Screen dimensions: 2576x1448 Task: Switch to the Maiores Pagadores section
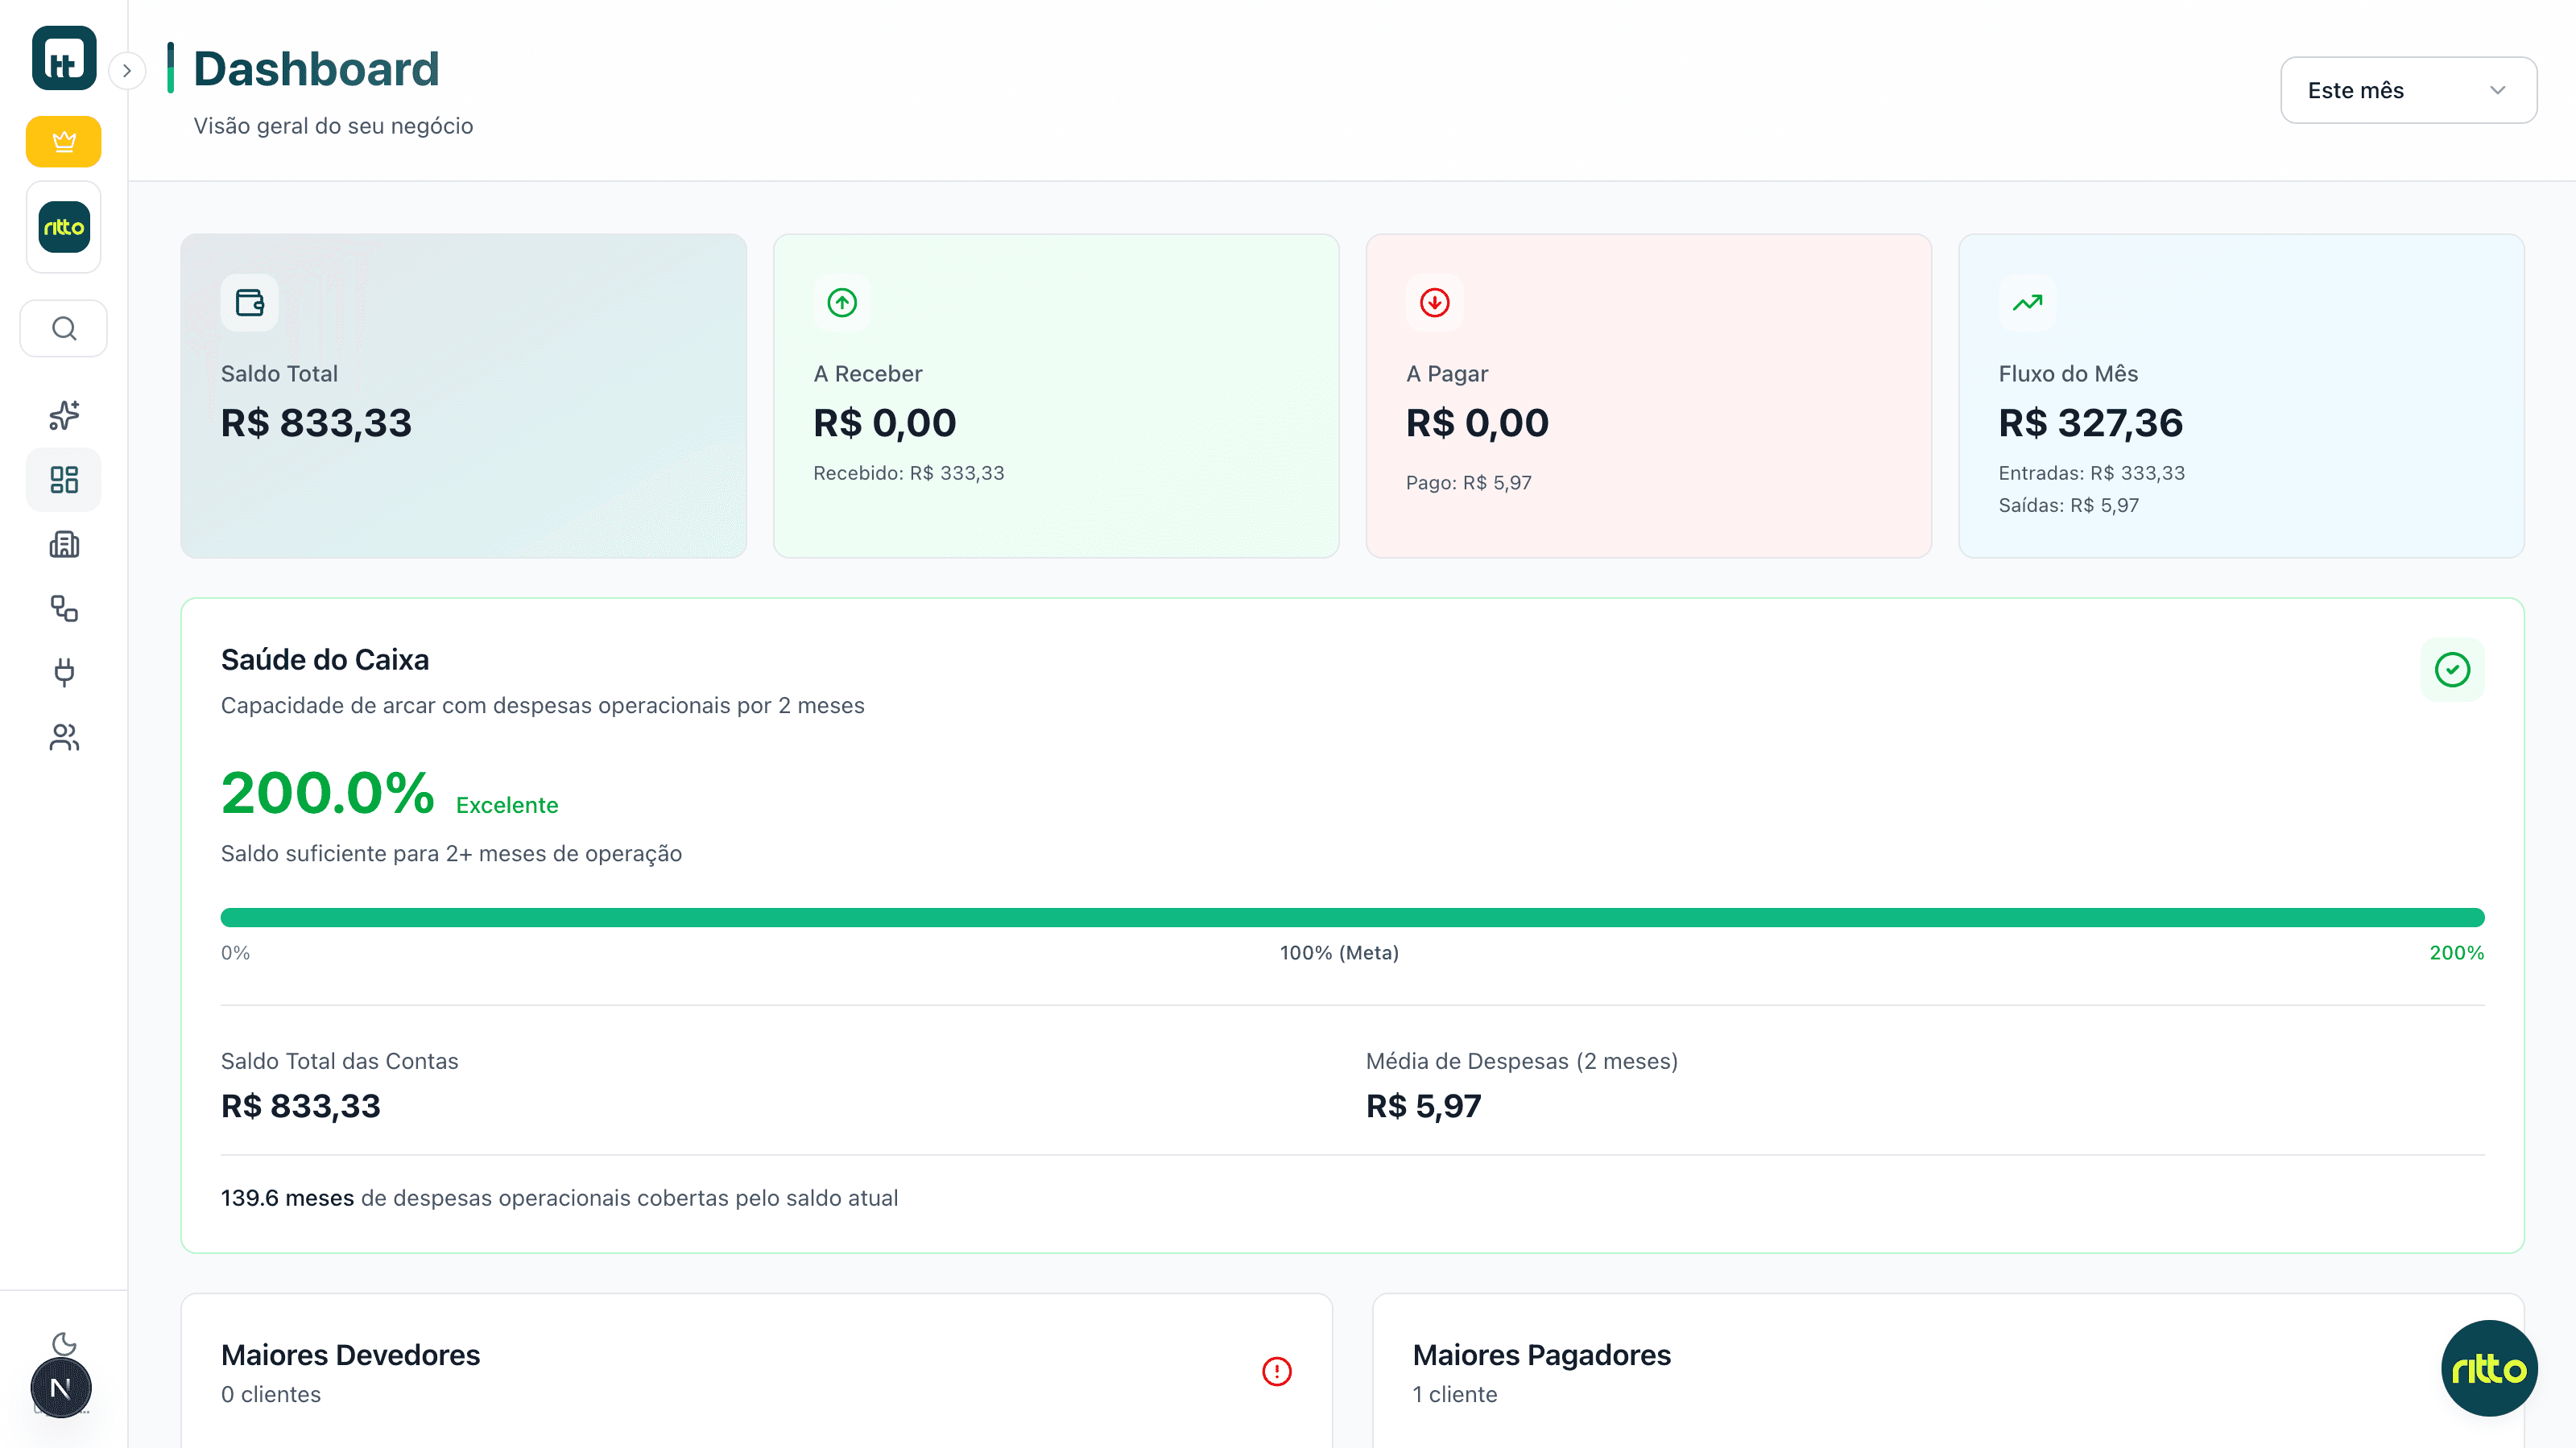[x=1541, y=1355]
